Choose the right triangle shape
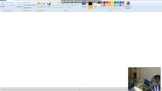The height and width of the screenshot is (91, 162). [x=54, y=5]
